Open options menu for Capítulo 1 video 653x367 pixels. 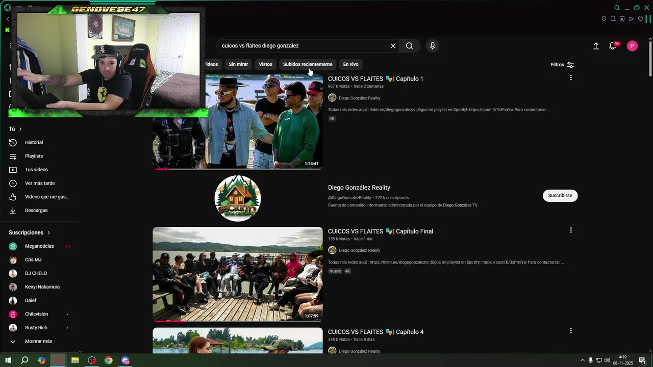[571, 77]
